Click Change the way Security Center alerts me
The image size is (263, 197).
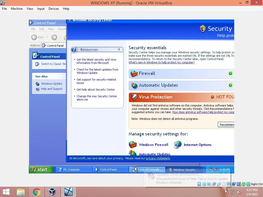[x=97, y=98]
